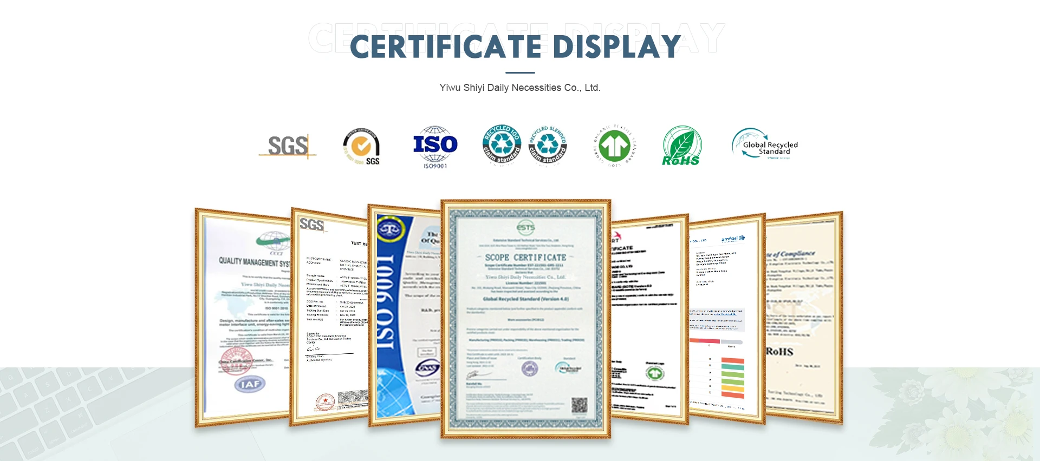Open the central Scope Certificate frame
This screenshot has height=461, width=1040.
(x=526, y=319)
